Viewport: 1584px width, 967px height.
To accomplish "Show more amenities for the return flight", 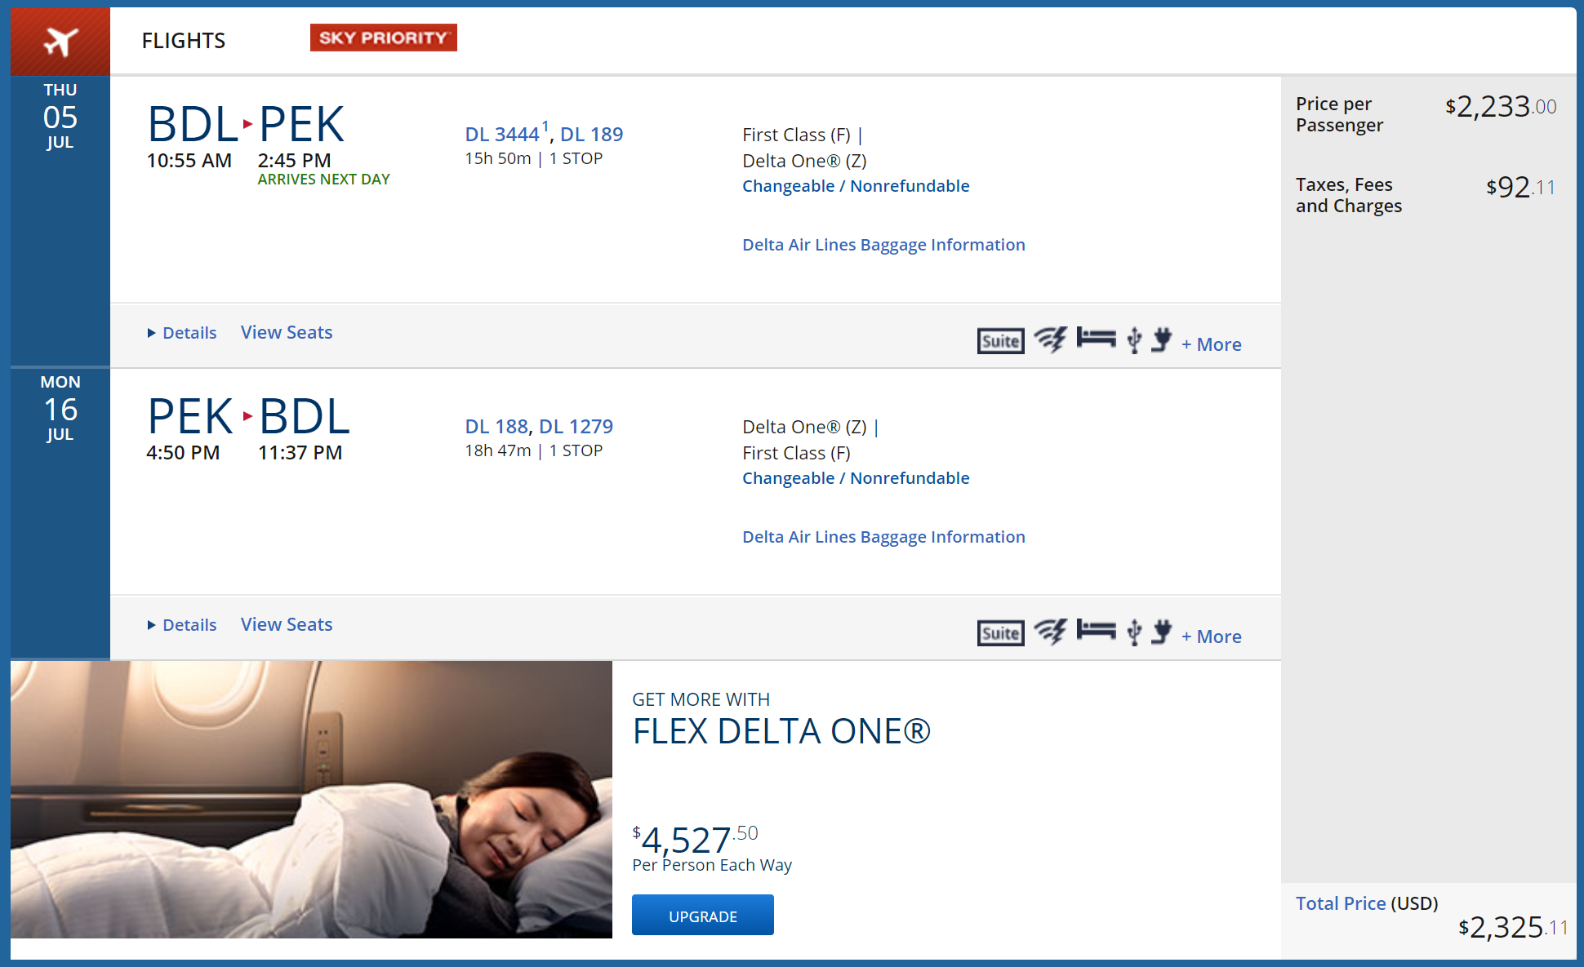I will click(1212, 637).
